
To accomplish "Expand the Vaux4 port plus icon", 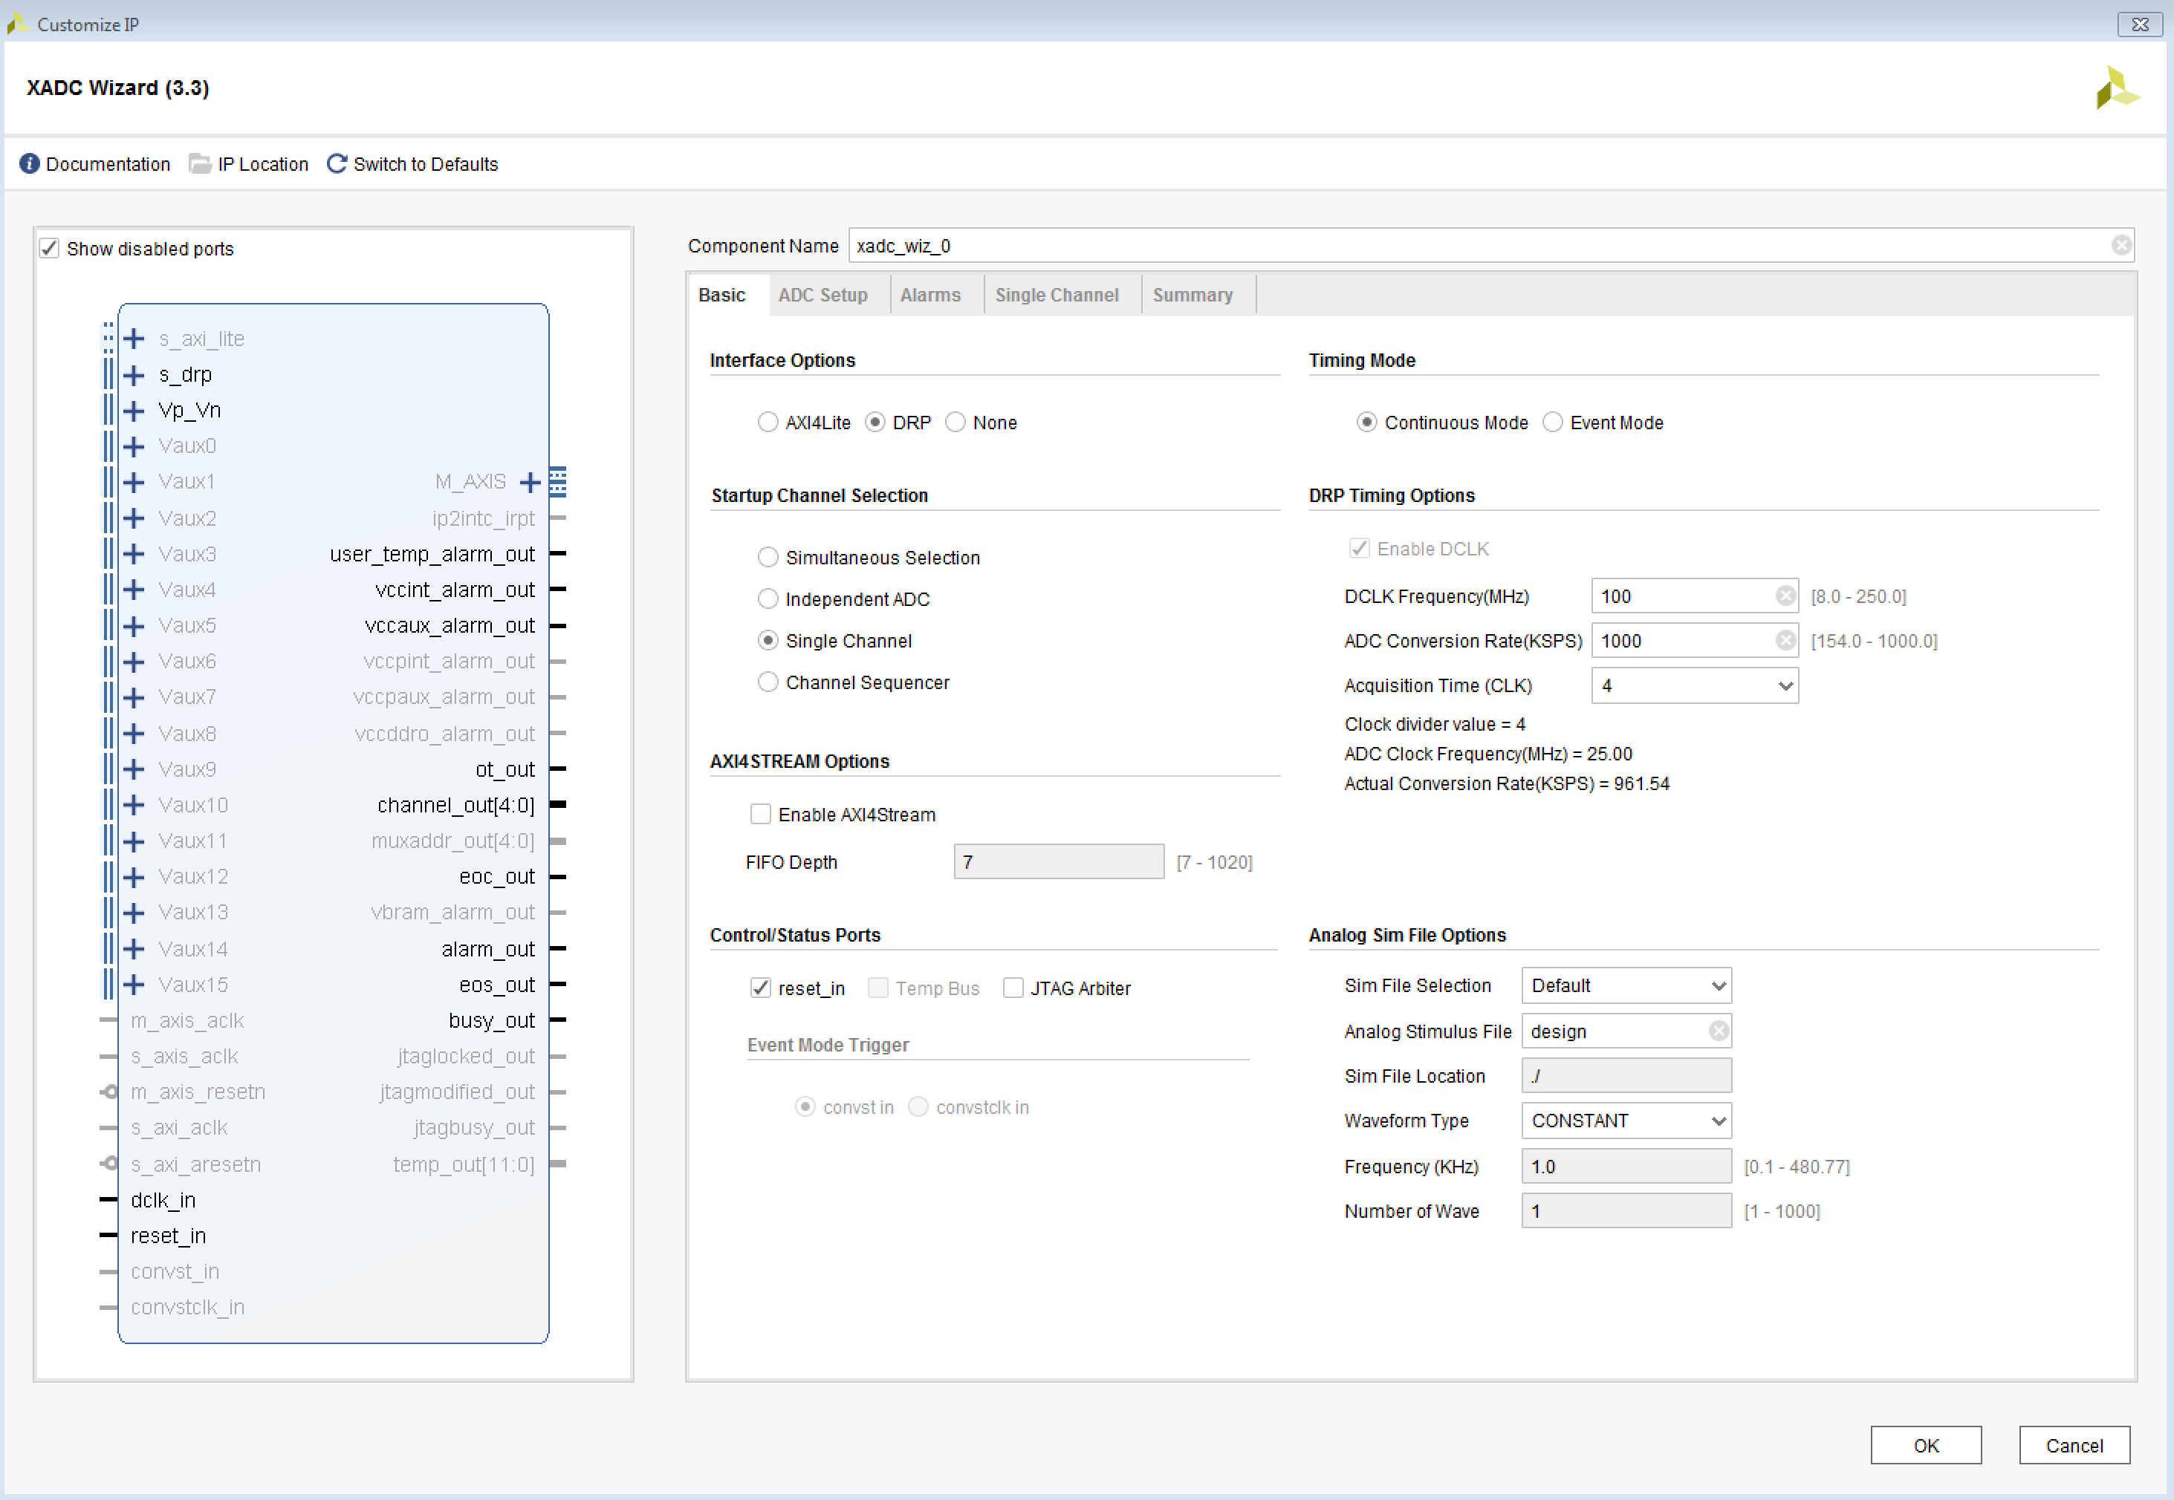I will pyautogui.click(x=134, y=590).
